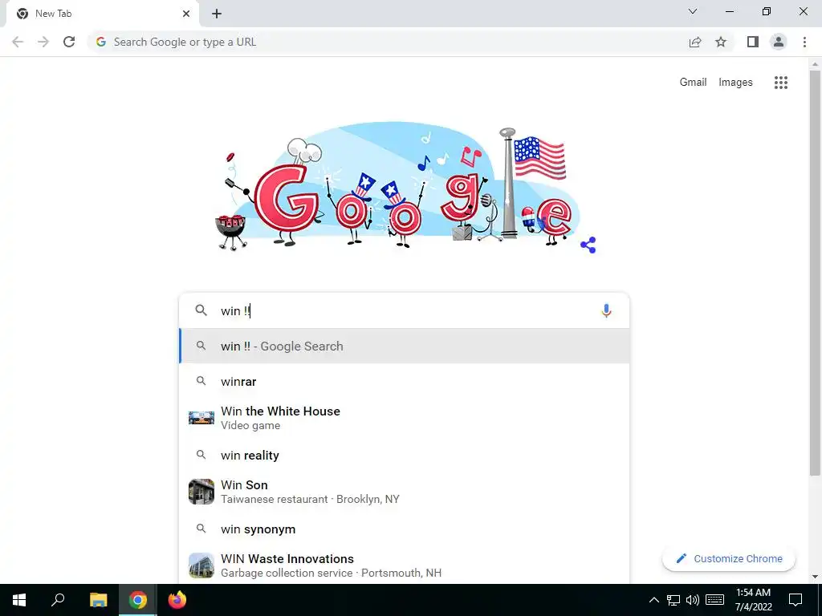Pick 'Win the White House' video game suggestion
822x616 pixels.
tap(405, 418)
